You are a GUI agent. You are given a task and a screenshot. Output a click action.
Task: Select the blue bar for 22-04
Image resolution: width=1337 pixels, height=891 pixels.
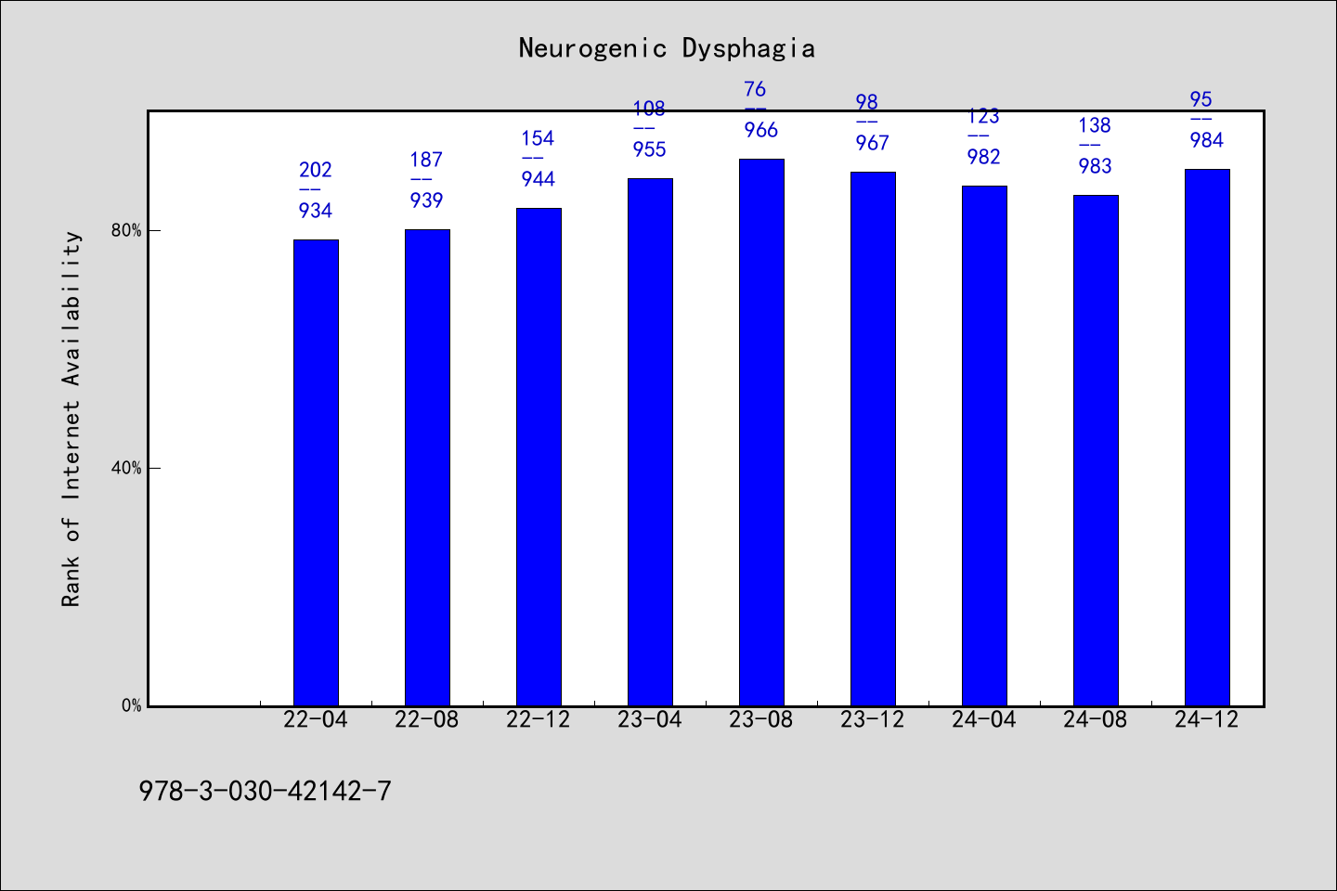(x=316, y=472)
